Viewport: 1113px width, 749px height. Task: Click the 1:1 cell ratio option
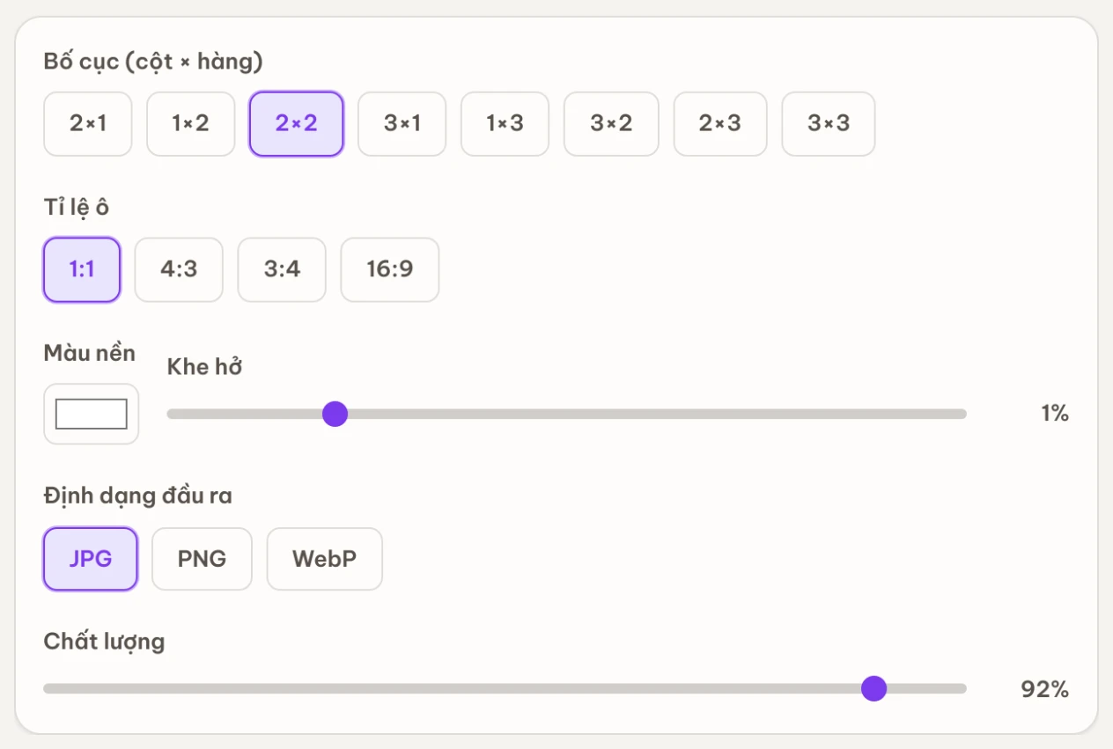tap(82, 269)
